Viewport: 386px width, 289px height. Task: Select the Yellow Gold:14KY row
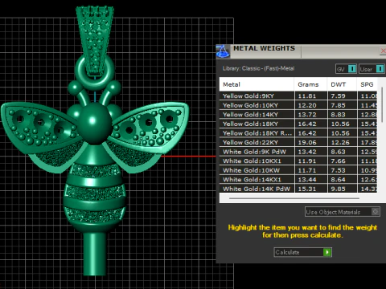[298, 115]
